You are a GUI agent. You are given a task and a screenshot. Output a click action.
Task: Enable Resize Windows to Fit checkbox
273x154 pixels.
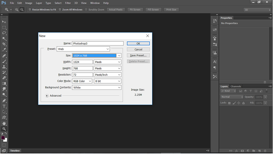[30, 10]
